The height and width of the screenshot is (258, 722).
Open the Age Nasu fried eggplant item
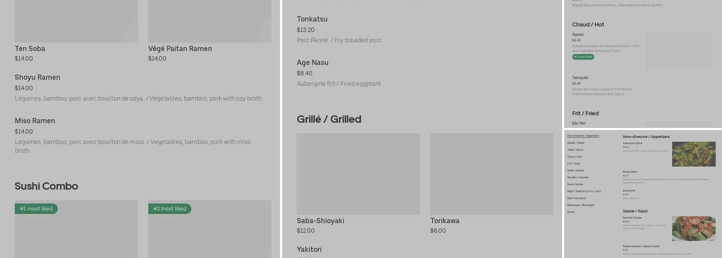[313, 62]
